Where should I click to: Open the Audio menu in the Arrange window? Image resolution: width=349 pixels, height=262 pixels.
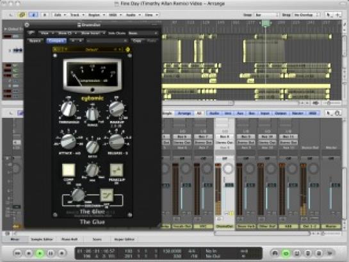tap(133, 15)
